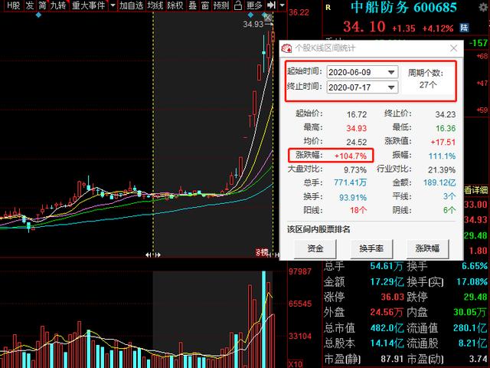490x368 pixels.
Task: Click the H股 toolbar button
Action: 14,5
